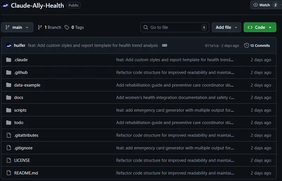Open the docs folder
282x181 pixels.
click(x=19, y=98)
